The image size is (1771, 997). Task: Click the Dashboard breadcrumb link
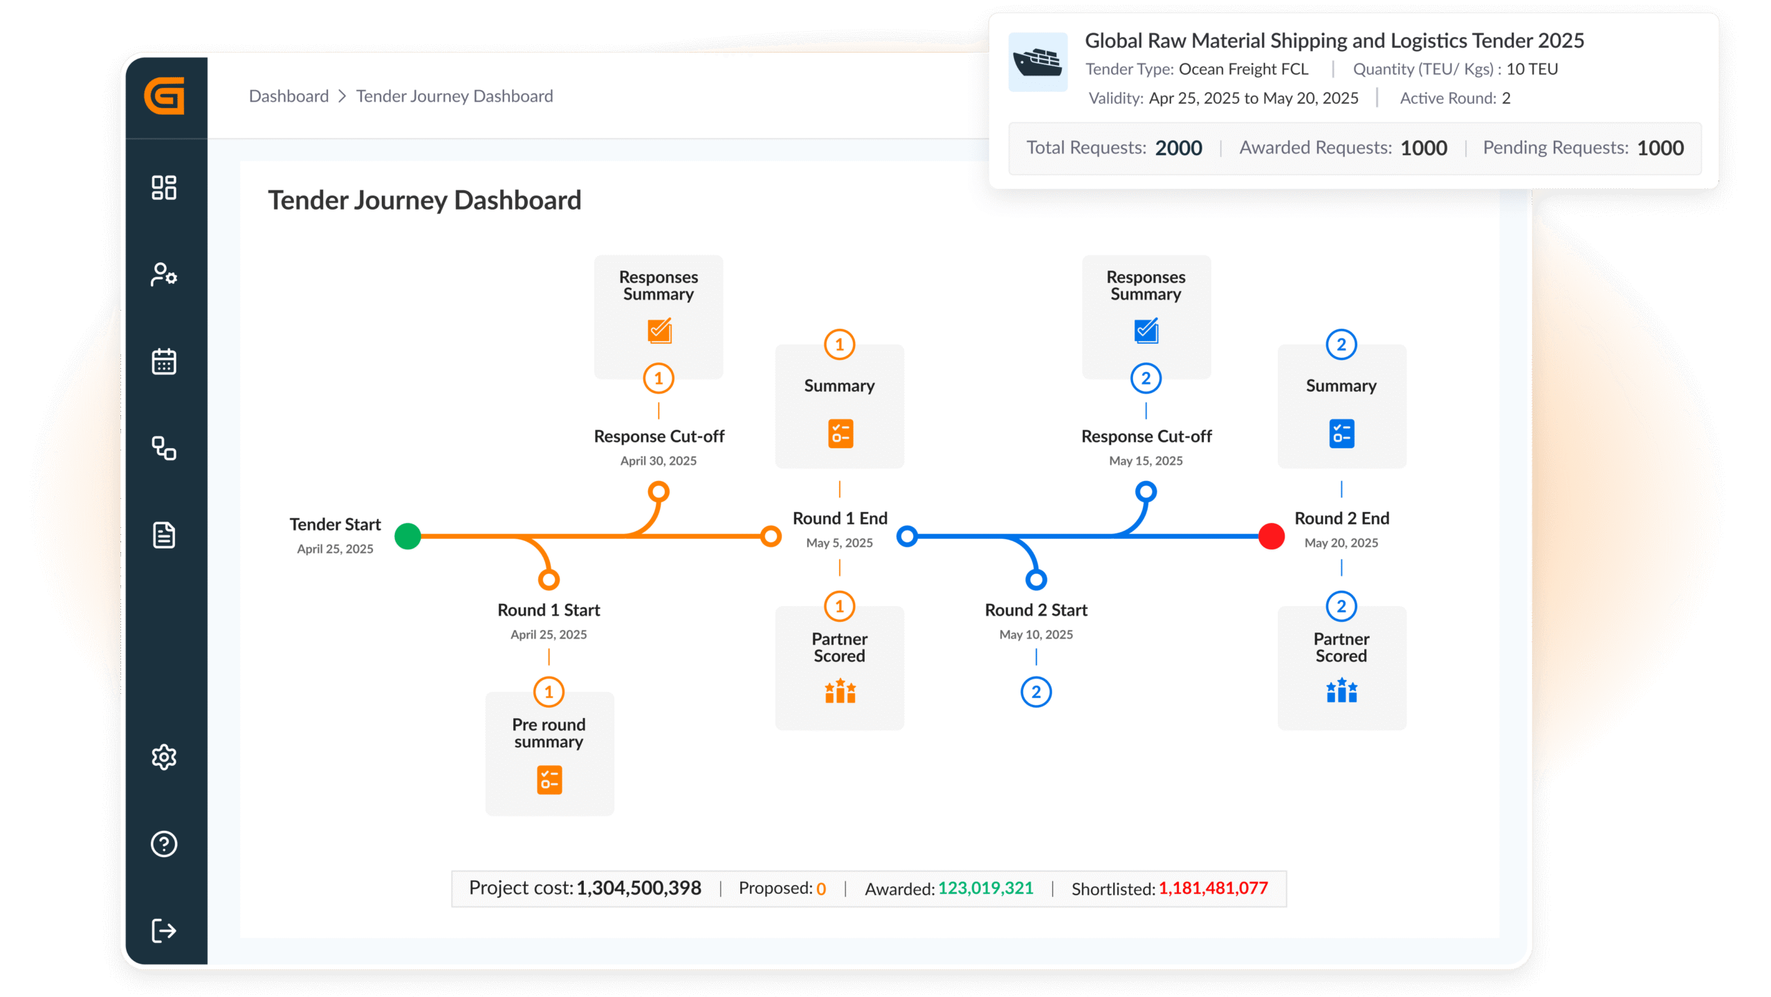(x=288, y=96)
